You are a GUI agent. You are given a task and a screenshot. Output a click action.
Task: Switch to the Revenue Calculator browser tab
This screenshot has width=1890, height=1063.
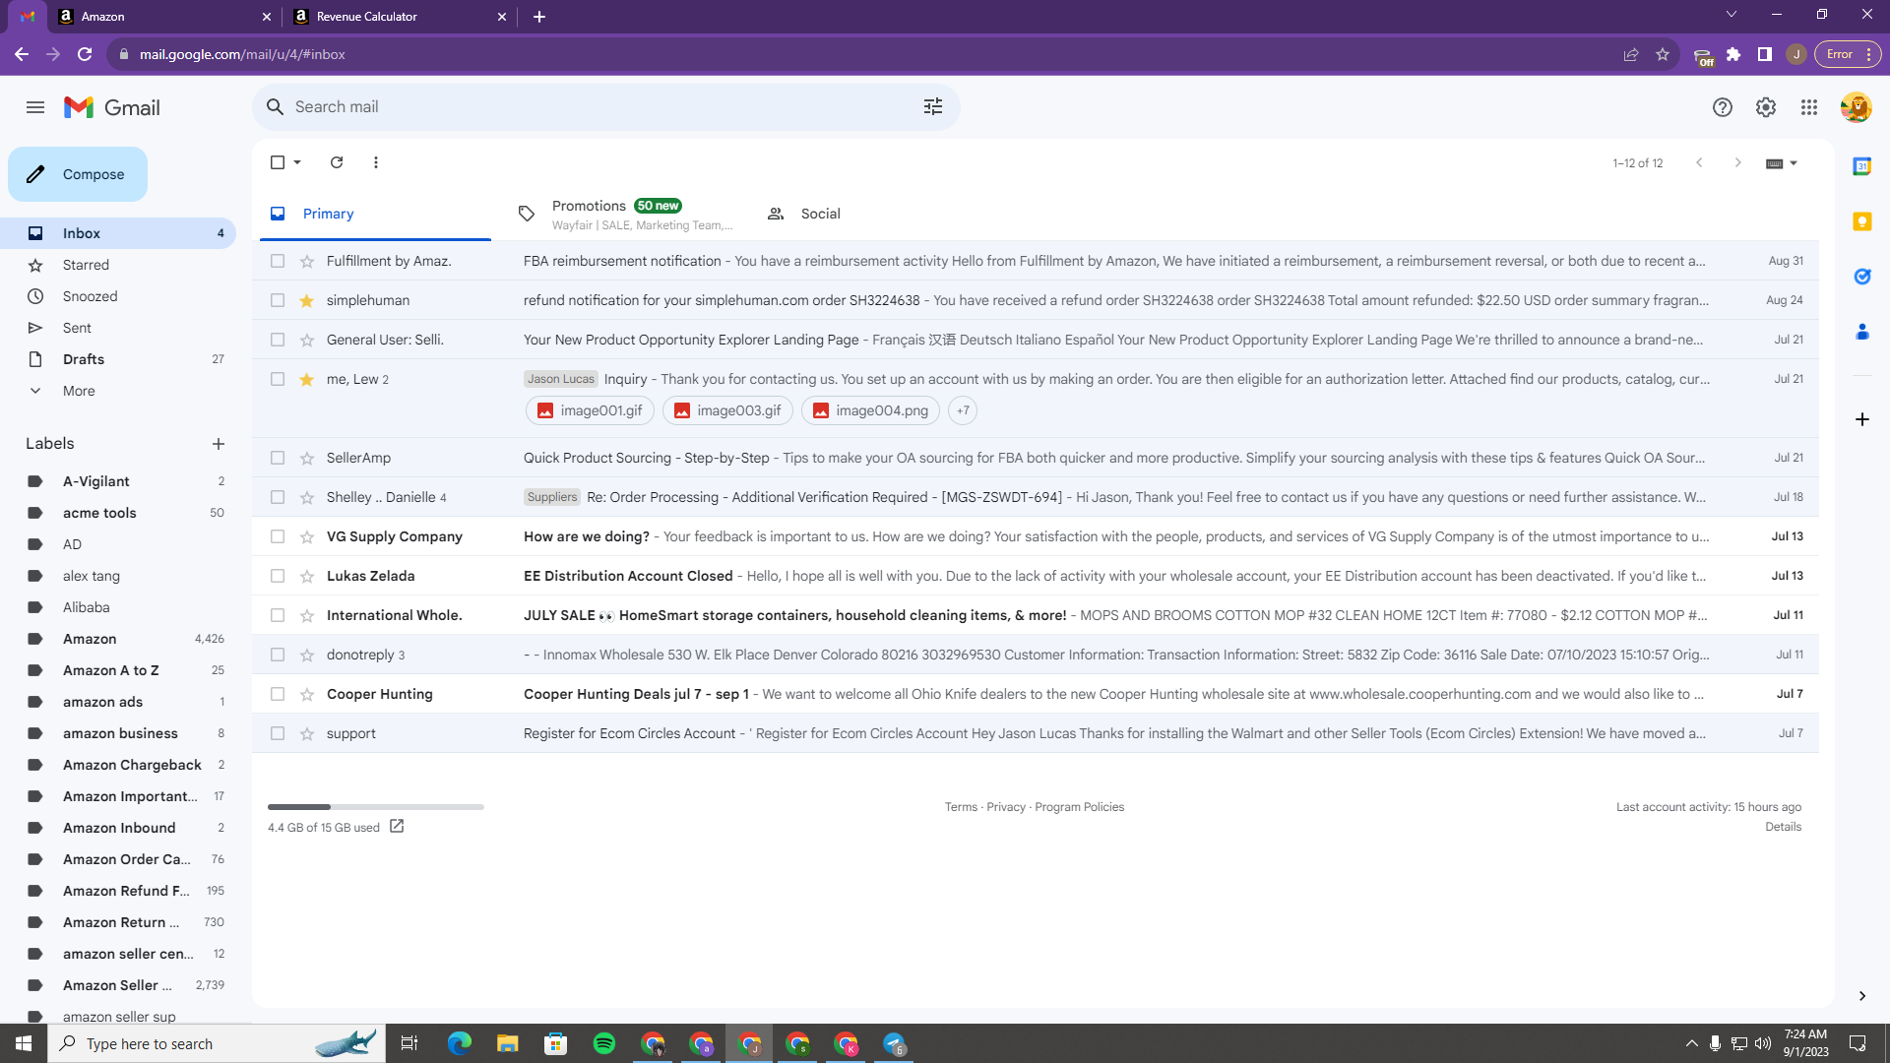tap(399, 17)
